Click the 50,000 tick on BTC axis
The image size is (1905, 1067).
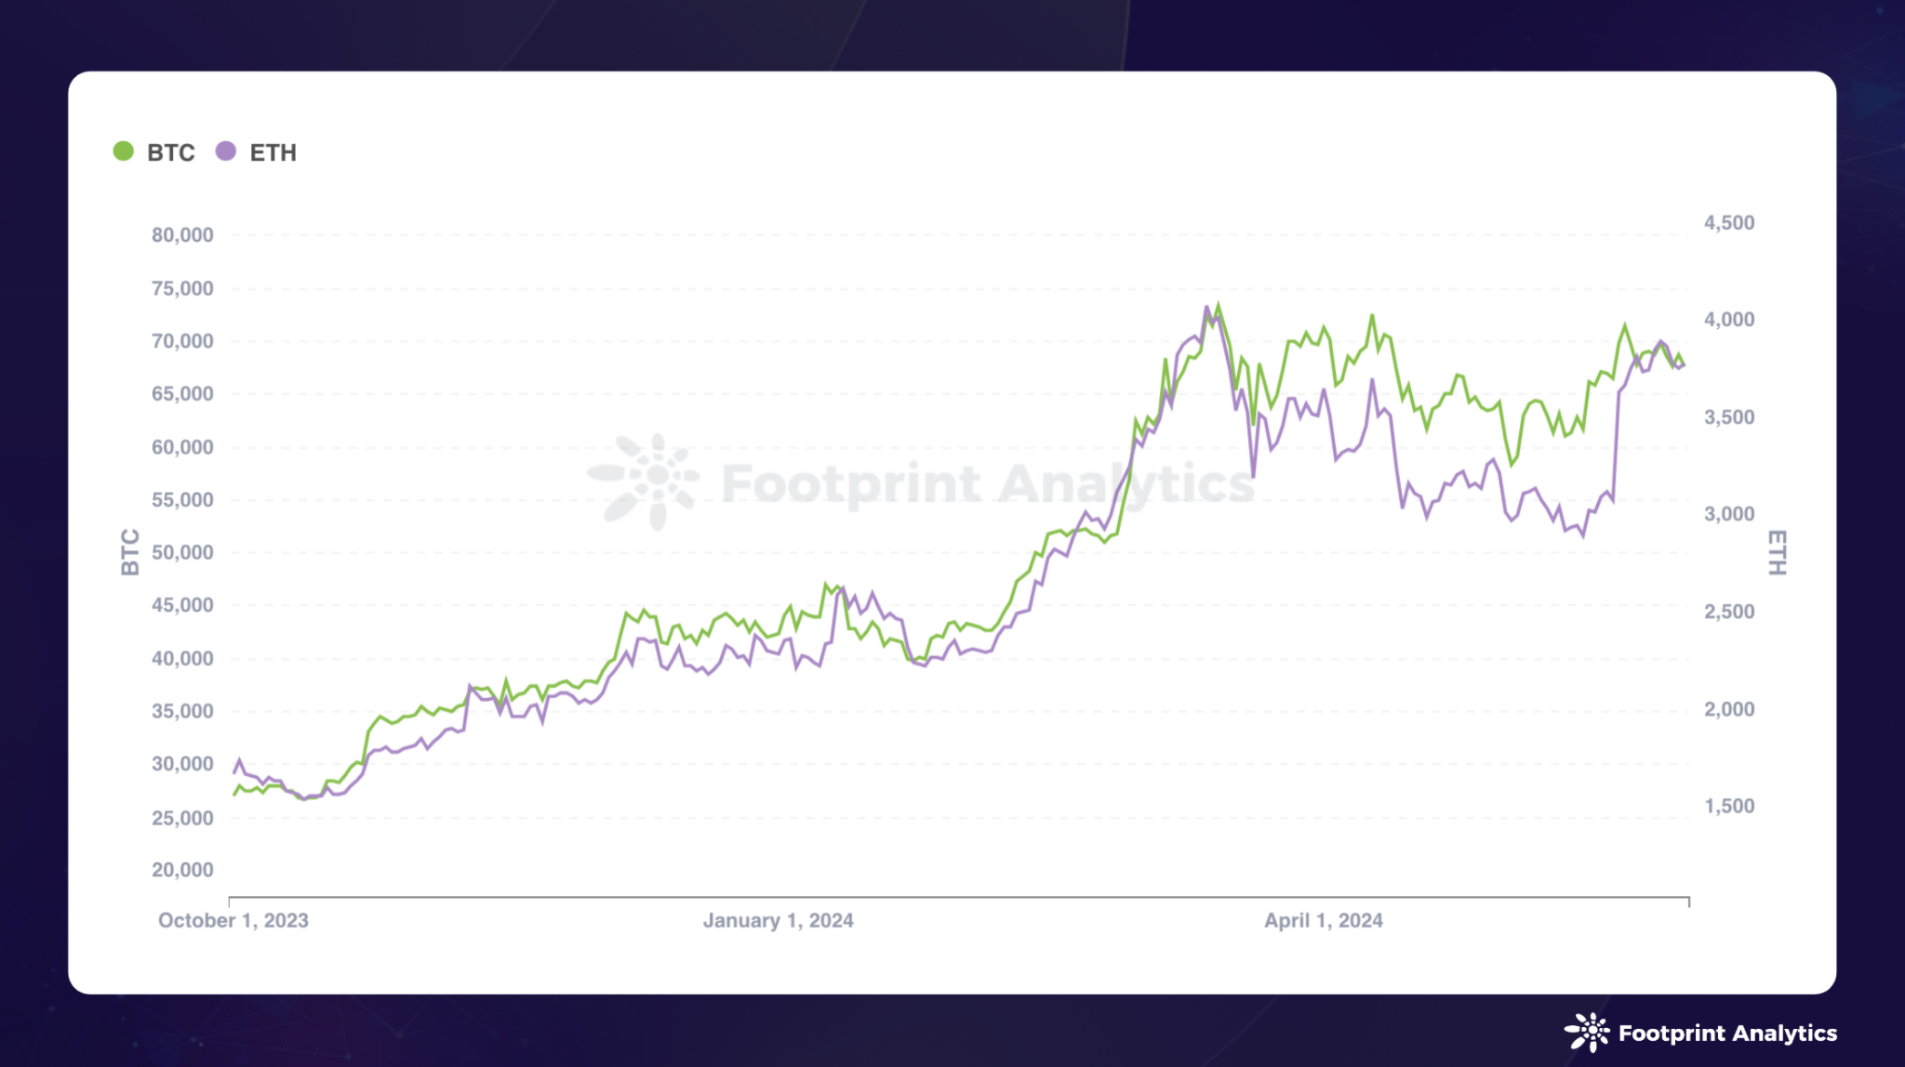[x=182, y=552]
